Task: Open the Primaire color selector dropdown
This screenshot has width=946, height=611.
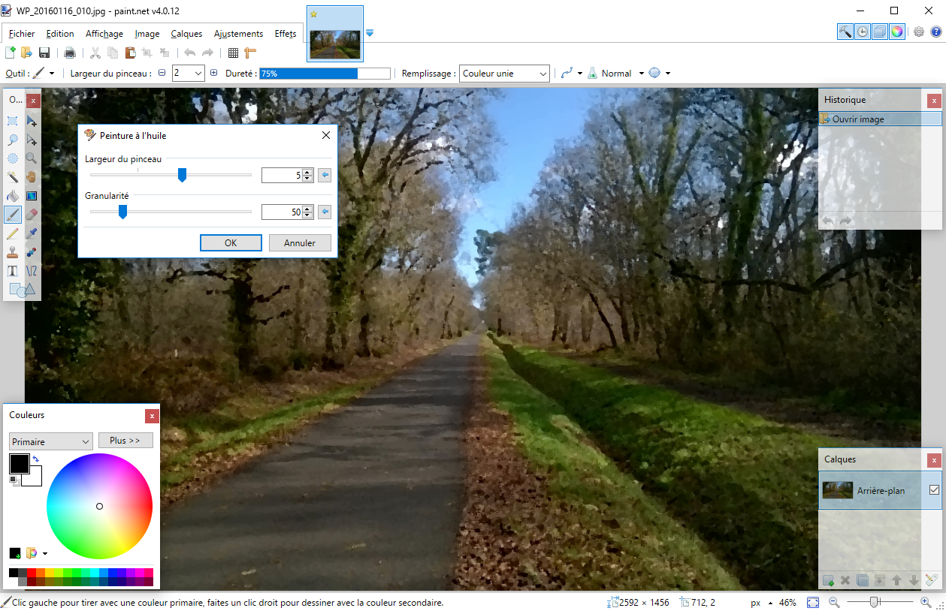Action: [50, 441]
